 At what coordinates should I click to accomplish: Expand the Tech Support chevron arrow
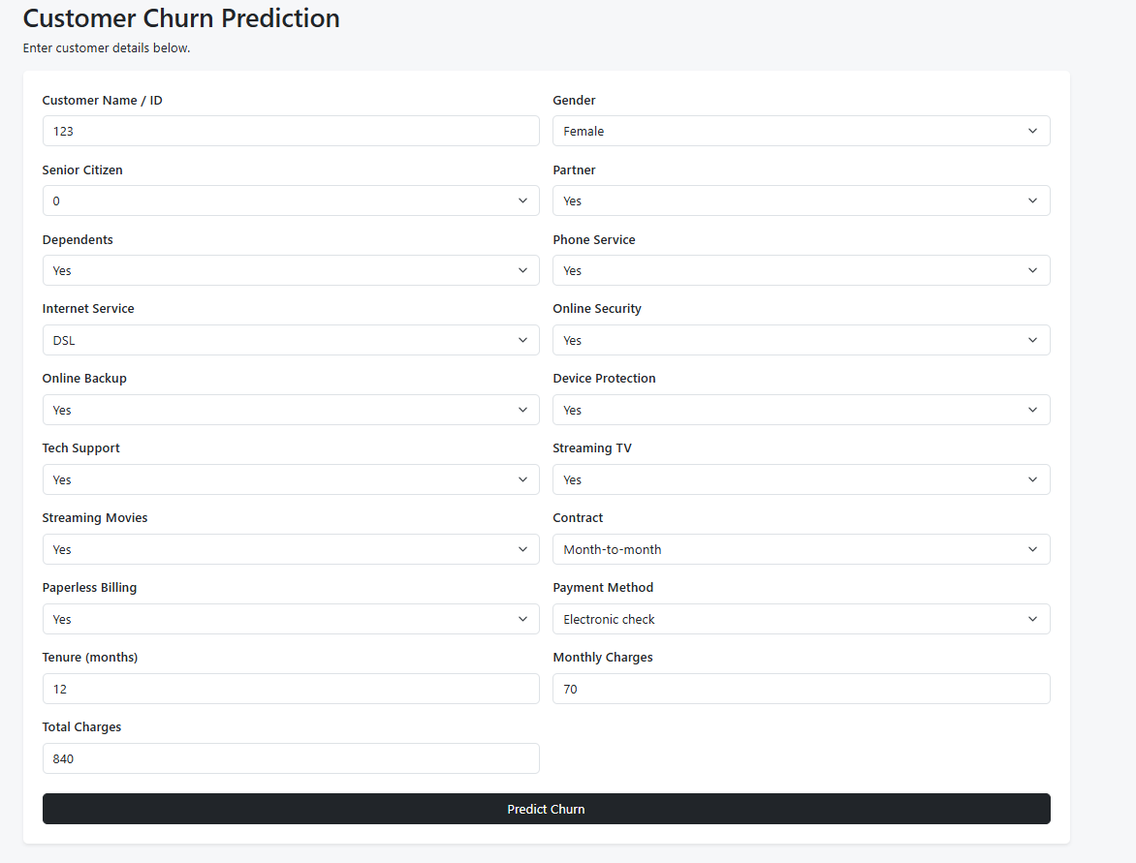pos(522,479)
